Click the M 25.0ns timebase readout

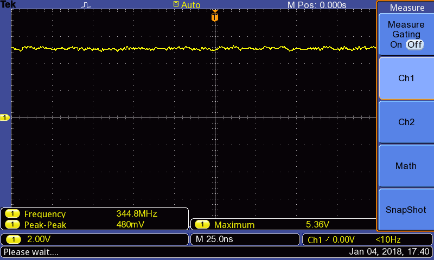tap(214, 239)
